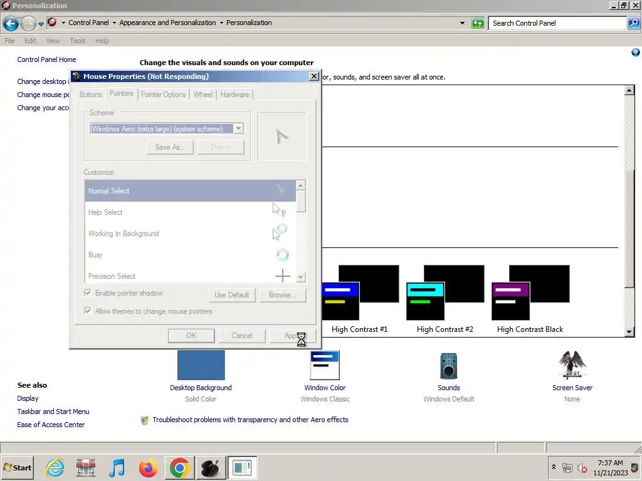Click the Forward navigation arrow
Image resolution: width=642 pixels, height=481 pixels.
tap(28, 23)
